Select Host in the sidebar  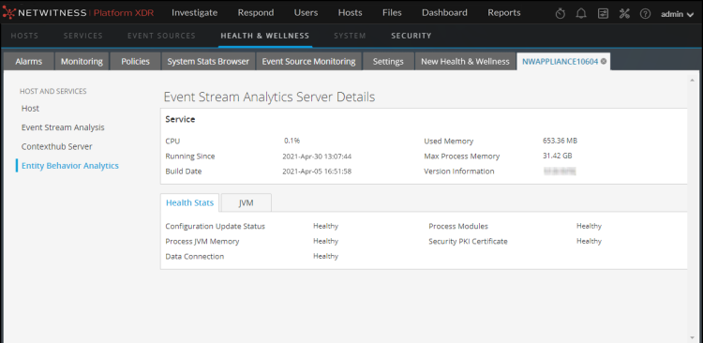click(30, 109)
